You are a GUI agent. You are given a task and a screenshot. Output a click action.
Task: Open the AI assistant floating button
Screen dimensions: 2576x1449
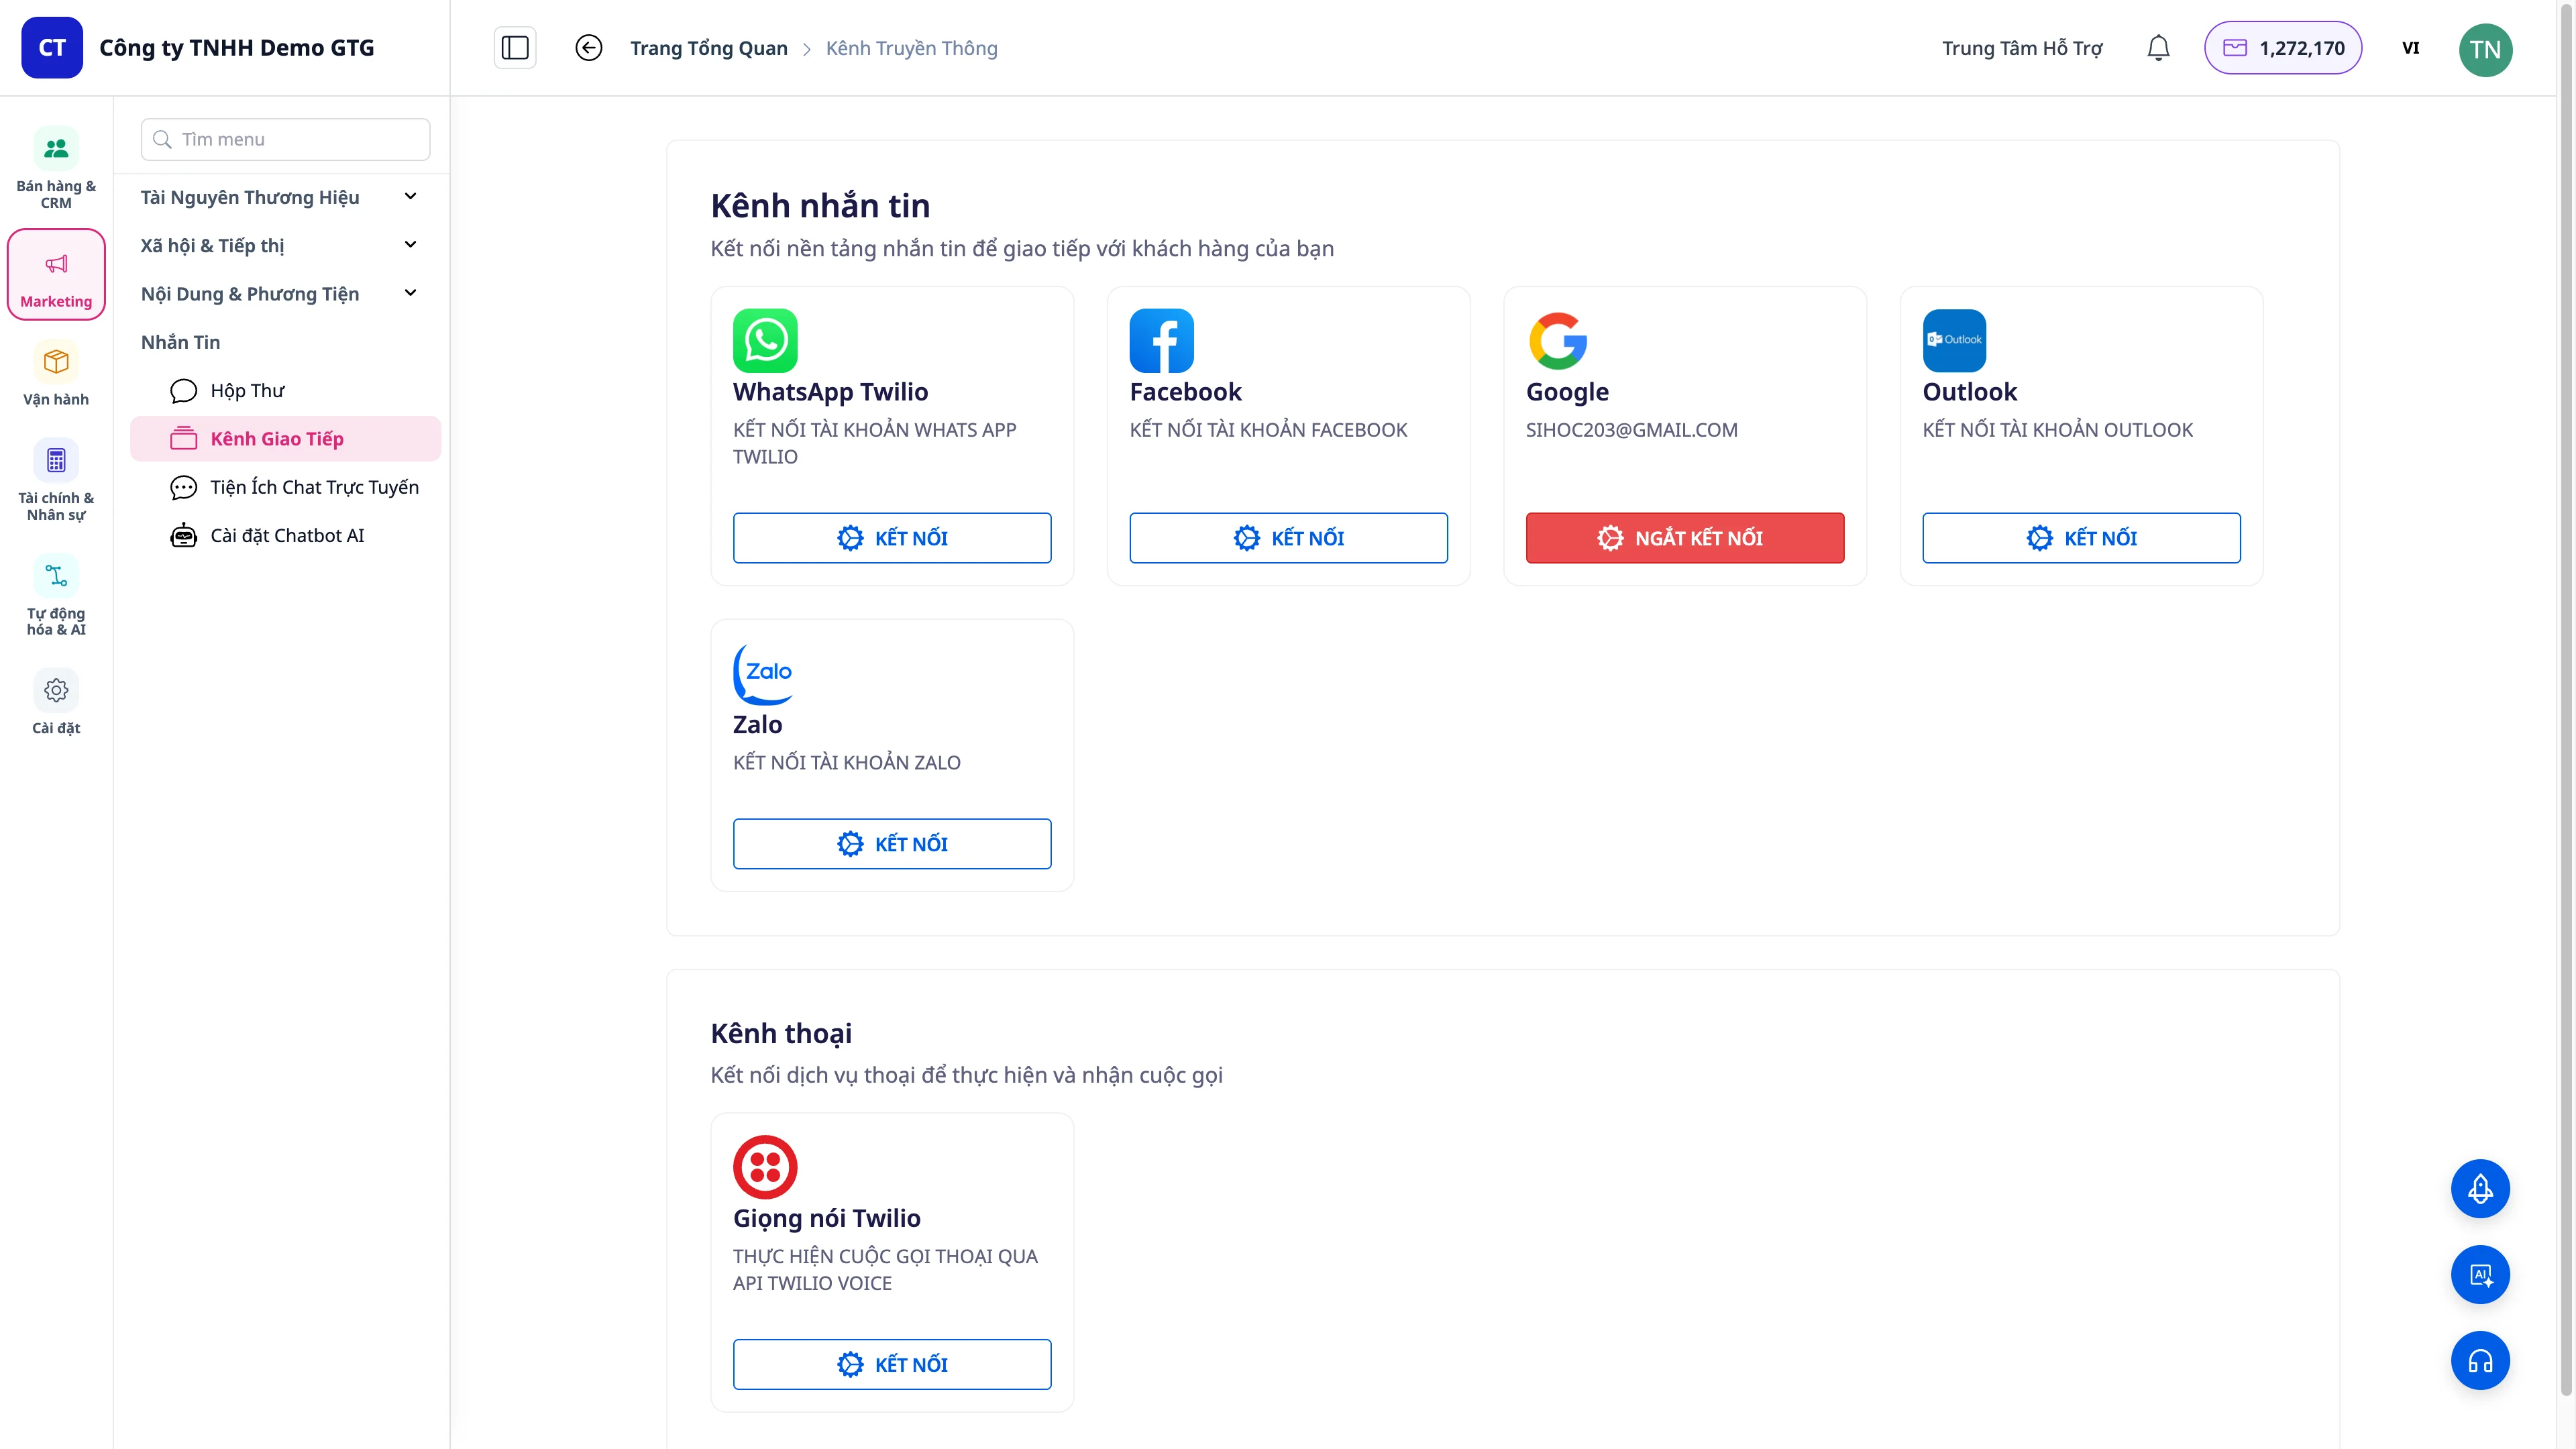2480,1274
